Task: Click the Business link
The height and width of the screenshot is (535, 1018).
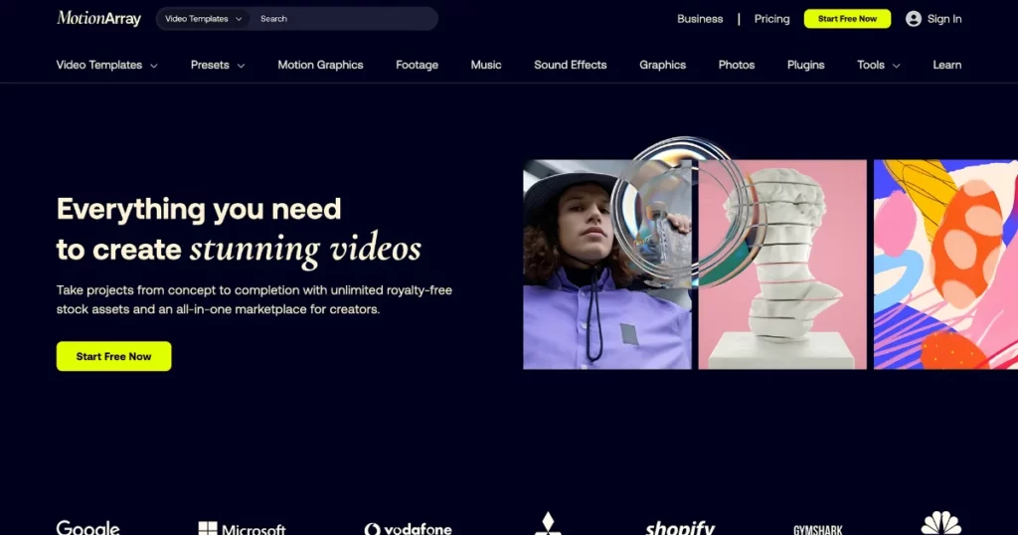Action: point(700,19)
